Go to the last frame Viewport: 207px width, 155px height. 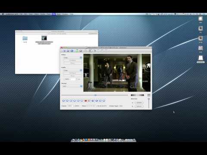tap(104, 101)
